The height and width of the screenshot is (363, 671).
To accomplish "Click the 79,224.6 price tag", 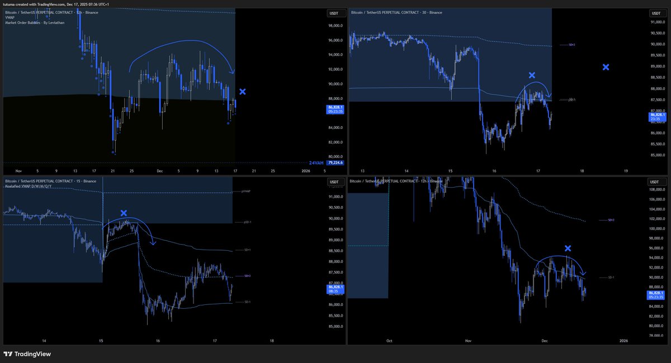I will point(335,163).
